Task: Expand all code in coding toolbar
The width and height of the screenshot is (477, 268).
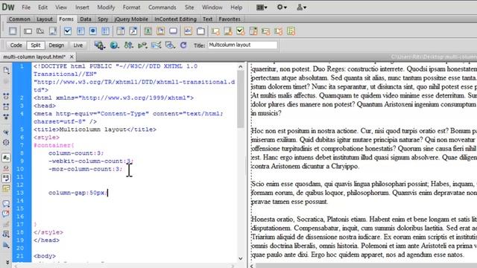Action: 6,117
